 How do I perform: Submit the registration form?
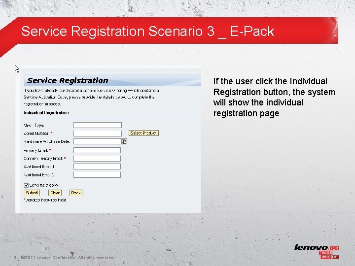(x=32, y=193)
